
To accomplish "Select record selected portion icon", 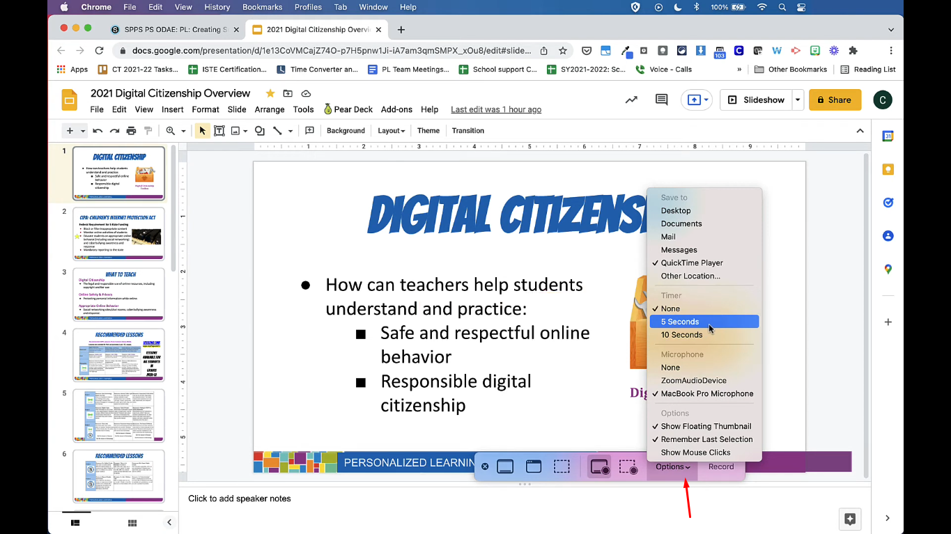I will pyautogui.click(x=628, y=467).
